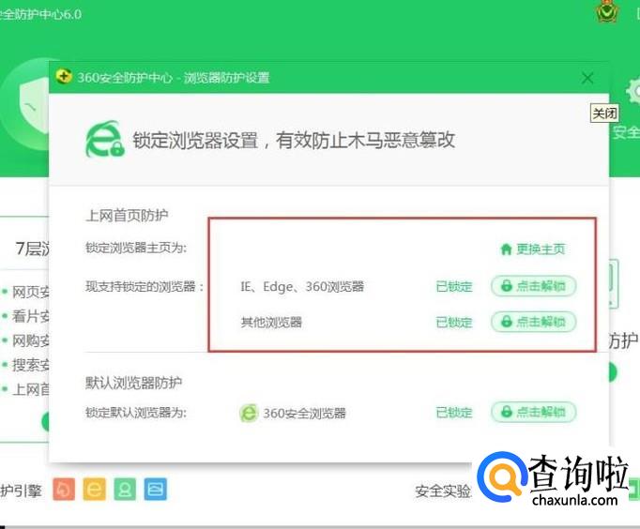Click the 搜索安 list item in main window

click(x=31, y=365)
